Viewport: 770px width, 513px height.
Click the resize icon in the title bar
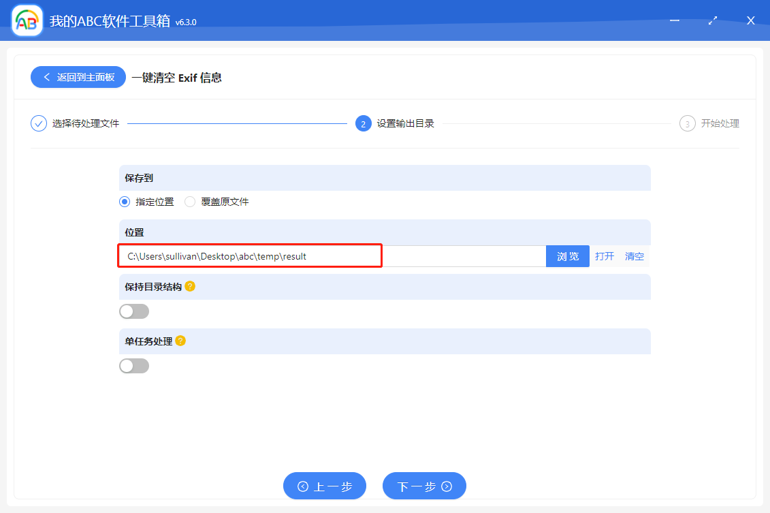pos(713,20)
